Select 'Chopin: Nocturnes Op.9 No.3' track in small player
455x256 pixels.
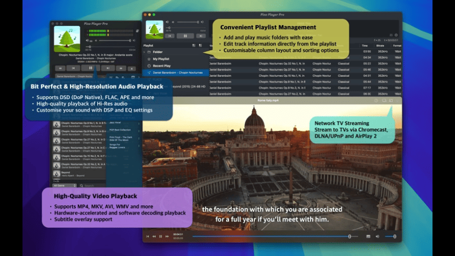(78, 133)
